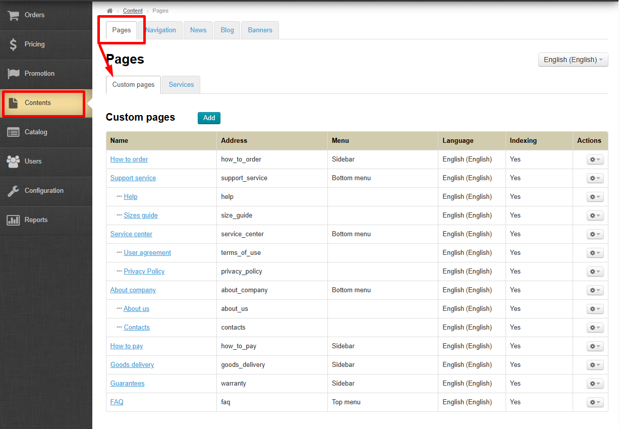Switch to the Navigation tab
Viewport: 620px width, 429px height.
click(x=161, y=30)
